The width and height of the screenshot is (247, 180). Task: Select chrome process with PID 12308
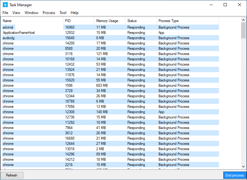pos(111,112)
